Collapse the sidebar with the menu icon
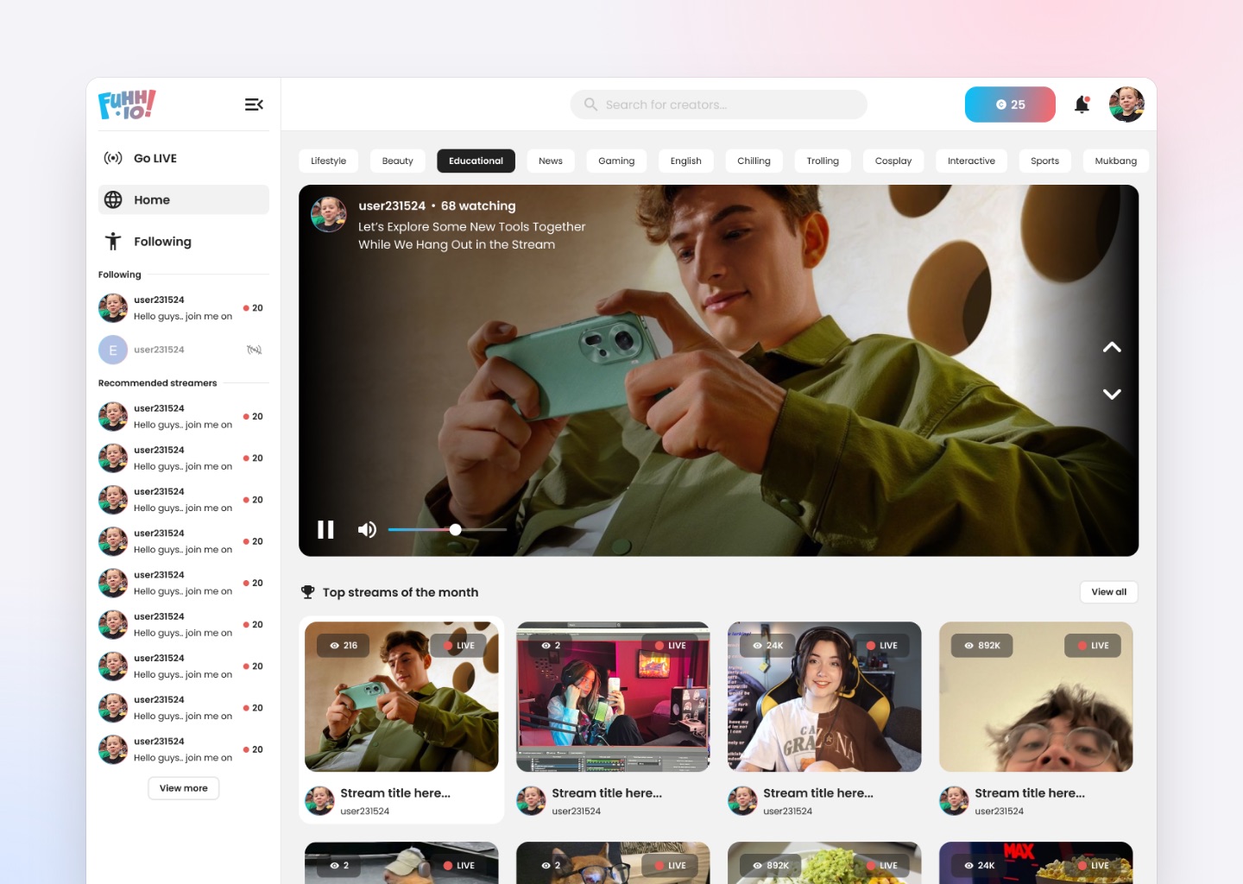1243x884 pixels. pos(254,104)
